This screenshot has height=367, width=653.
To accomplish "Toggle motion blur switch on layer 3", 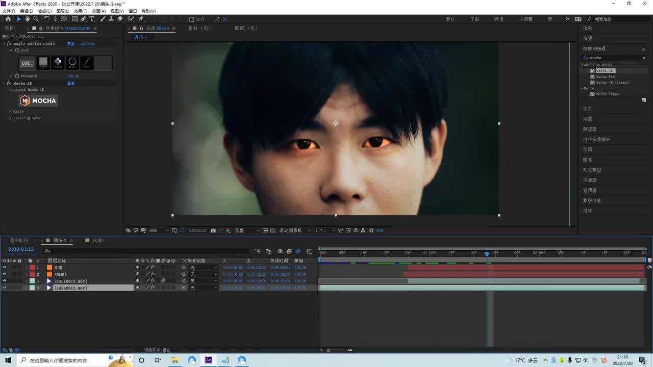I will tap(163, 281).
